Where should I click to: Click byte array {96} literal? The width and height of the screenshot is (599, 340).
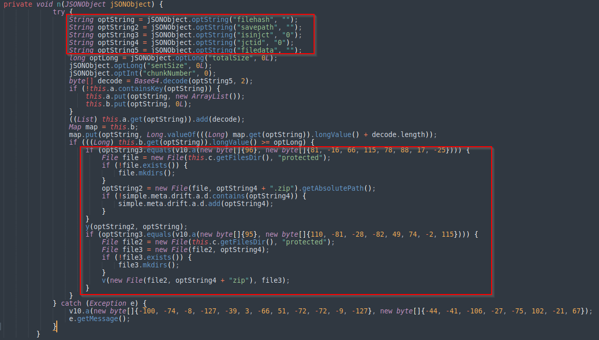point(230,150)
